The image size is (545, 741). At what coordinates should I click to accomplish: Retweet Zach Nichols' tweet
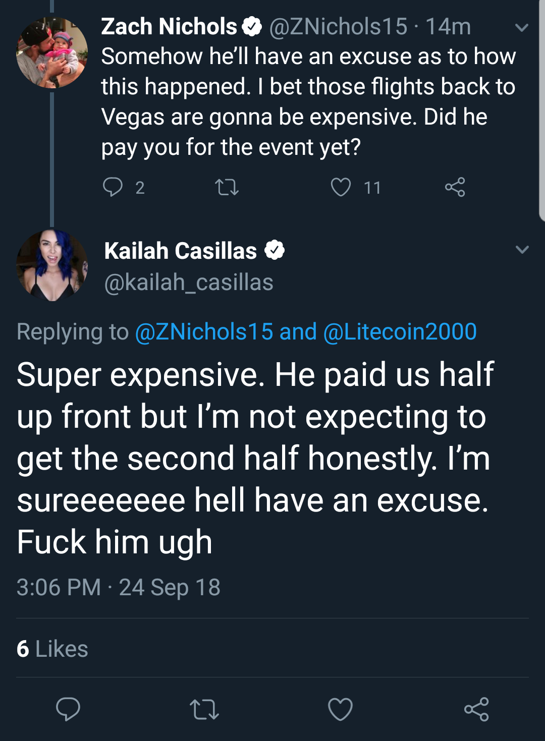click(227, 188)
